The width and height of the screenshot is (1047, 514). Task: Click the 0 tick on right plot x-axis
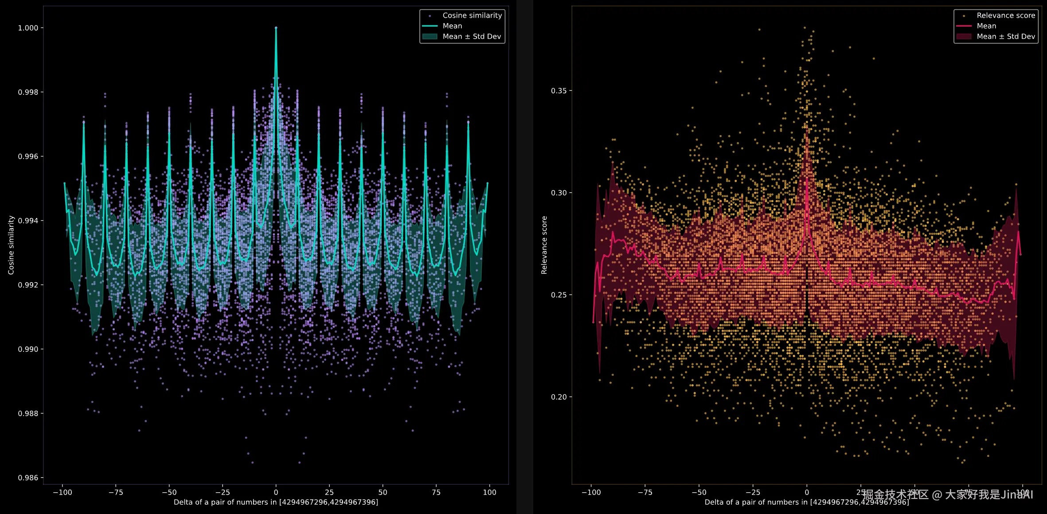pos(807,492)
